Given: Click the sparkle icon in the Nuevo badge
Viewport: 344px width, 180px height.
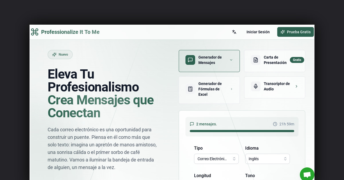Looking at the screenshot, I should pyautogui.click(x=54, y=54).
